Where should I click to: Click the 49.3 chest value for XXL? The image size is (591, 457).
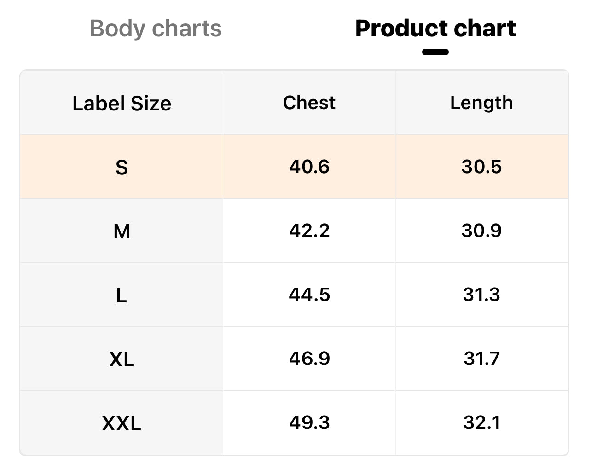[x=309, y=422]
